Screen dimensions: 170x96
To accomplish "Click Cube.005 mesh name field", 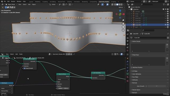I will [x=150, y=38].
